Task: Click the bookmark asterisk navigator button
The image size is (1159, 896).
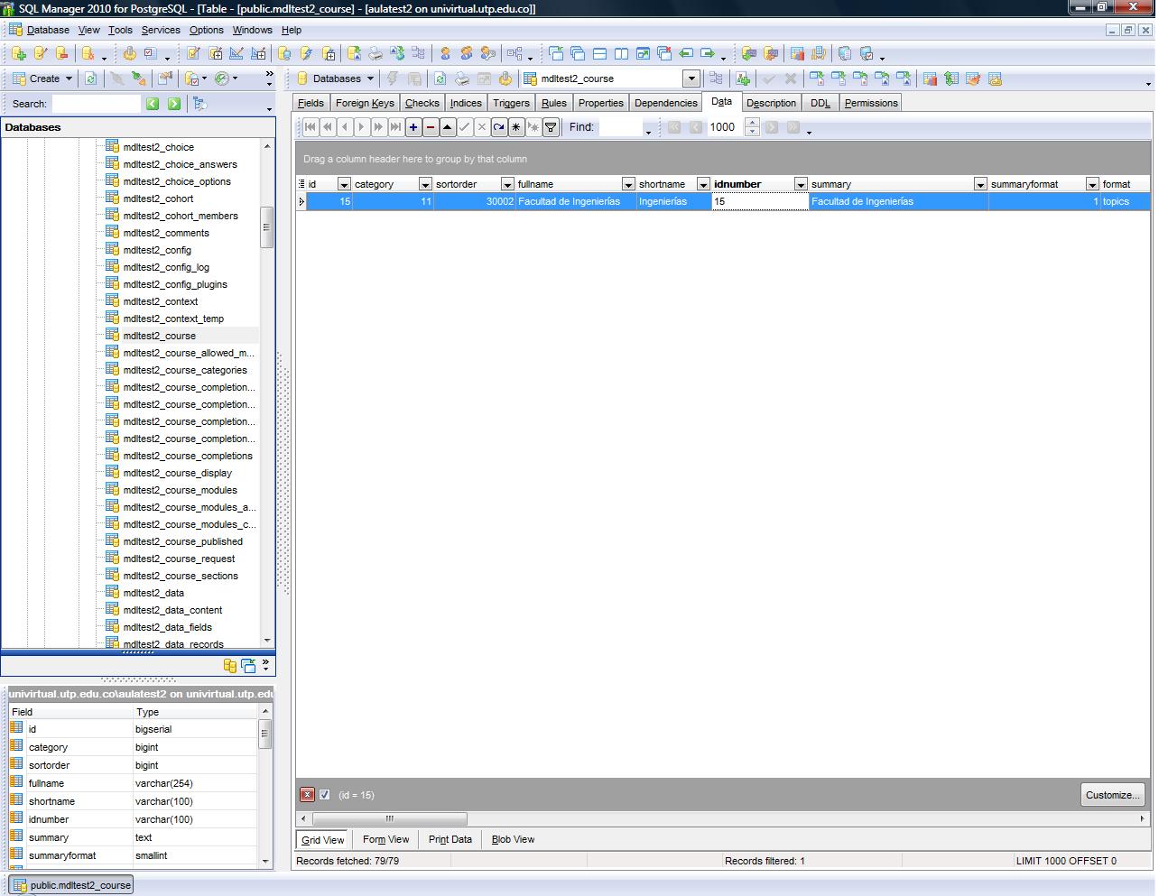Action: pos(516,127)
